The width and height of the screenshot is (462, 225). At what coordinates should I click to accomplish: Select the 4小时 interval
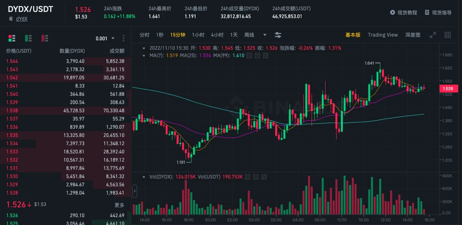pos(217,35)
